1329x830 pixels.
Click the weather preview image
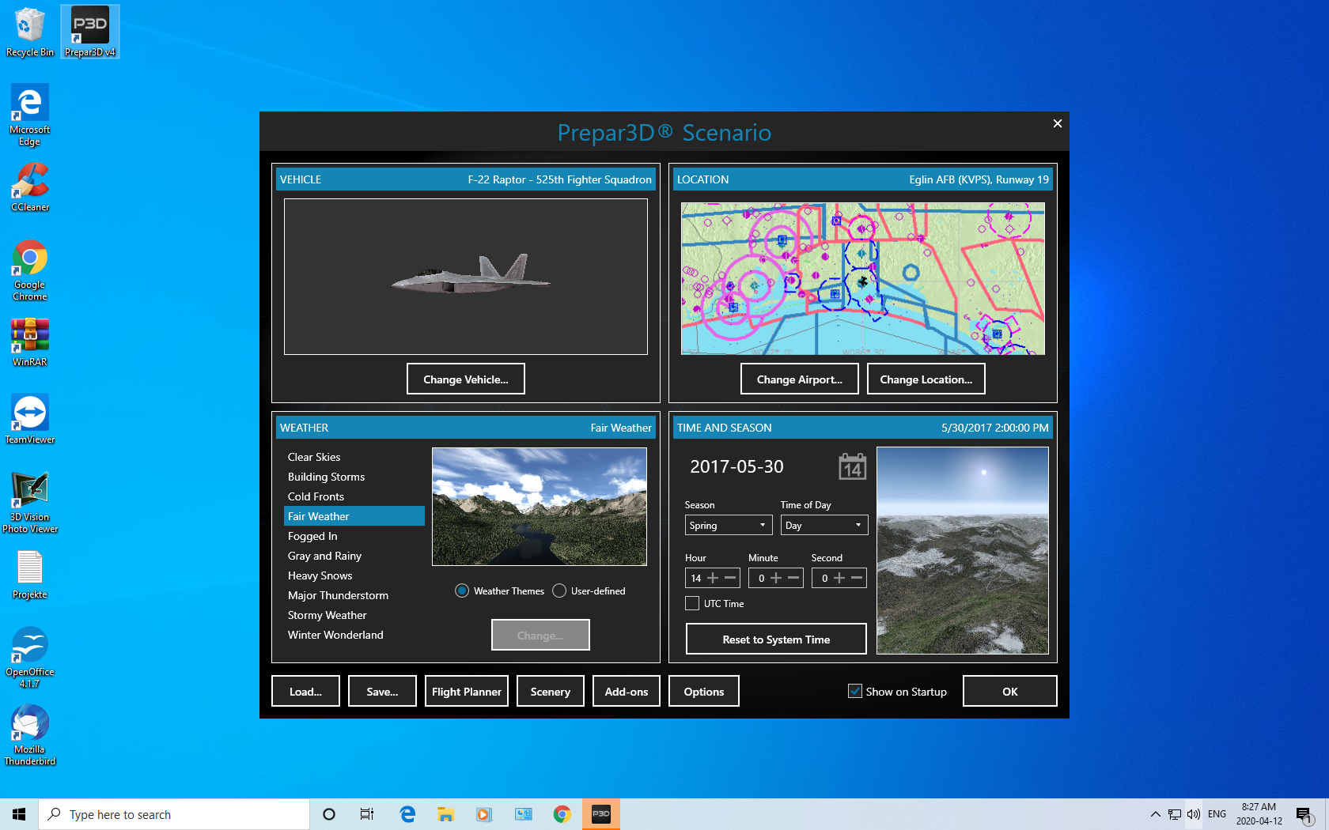click(x=540, y=507)
